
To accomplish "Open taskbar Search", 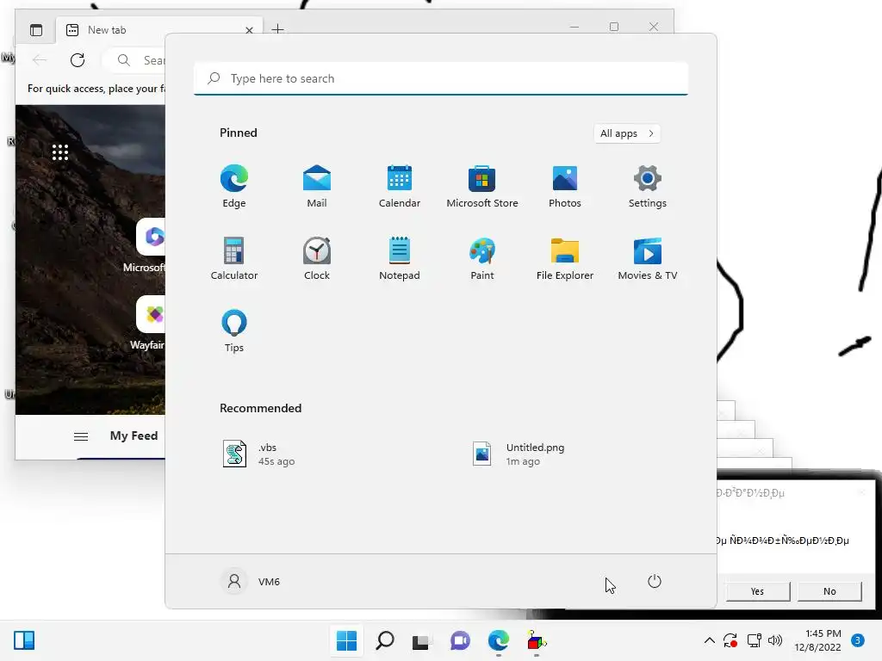I will [x=385, y=640].
